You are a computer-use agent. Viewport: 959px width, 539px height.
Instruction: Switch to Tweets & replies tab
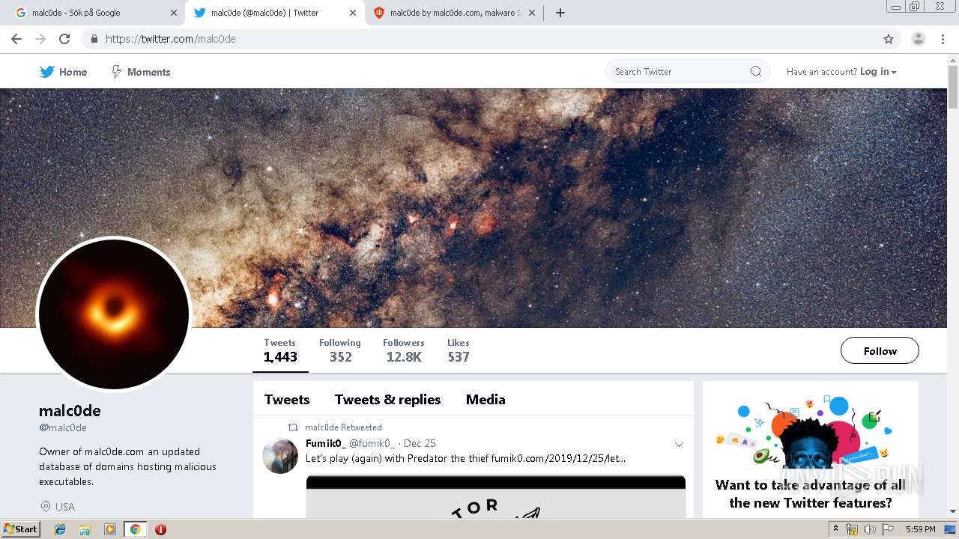(x=387, y=400)
